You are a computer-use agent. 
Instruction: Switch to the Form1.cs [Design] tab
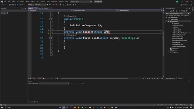point(43,8)
